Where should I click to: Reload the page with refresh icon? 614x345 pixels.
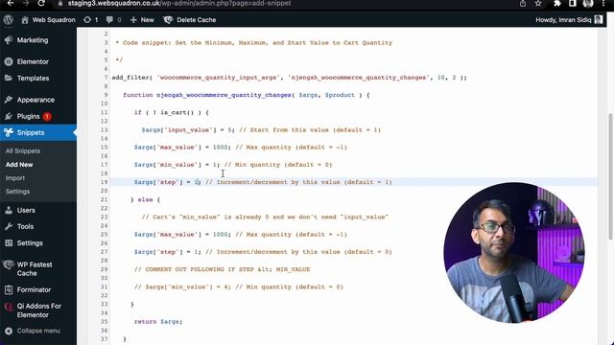tap(41, 3)
